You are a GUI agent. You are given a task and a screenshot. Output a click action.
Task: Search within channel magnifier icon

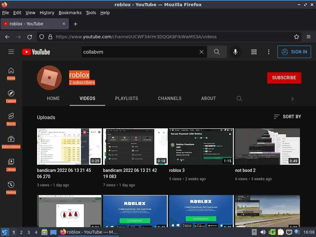(239, 98)
